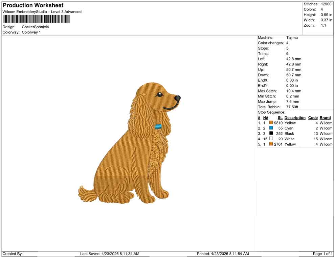Select the Design: CockerSpaniel4 field
335x257 pixels.
(x=35, y=27)
